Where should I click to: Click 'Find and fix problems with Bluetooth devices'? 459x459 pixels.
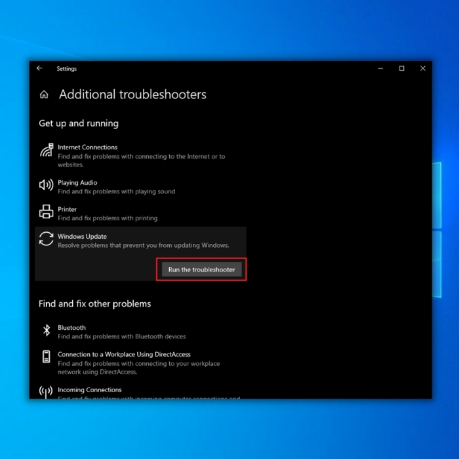[x=122, y=336]
